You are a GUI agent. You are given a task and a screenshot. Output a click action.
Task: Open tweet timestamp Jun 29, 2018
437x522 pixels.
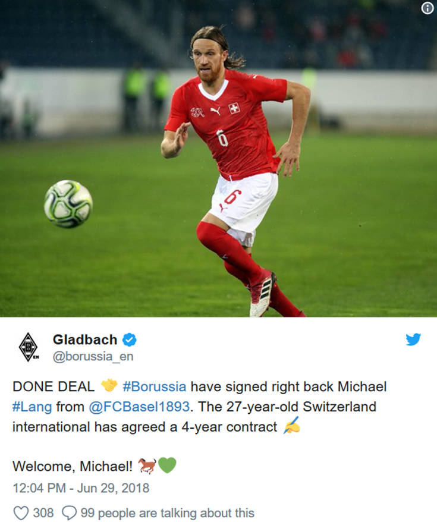pyautogui.click(x=81, y=488)
